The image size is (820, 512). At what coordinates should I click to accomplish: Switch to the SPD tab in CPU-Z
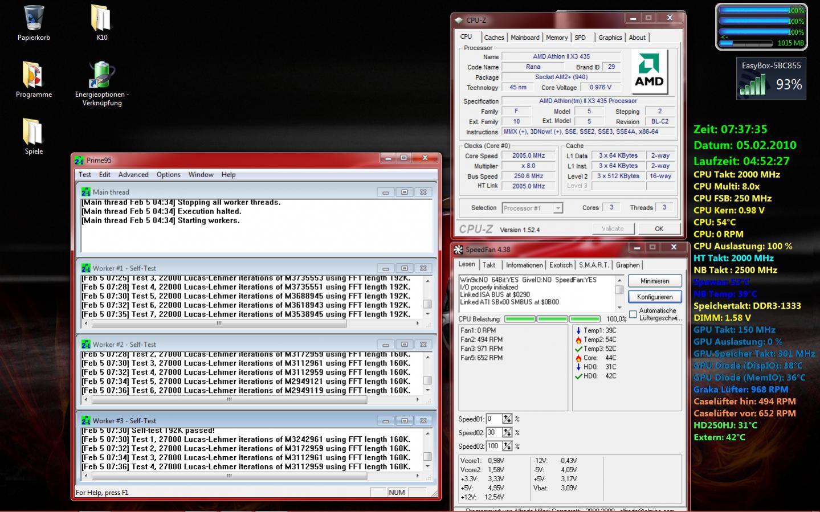(x=580, y=38)
